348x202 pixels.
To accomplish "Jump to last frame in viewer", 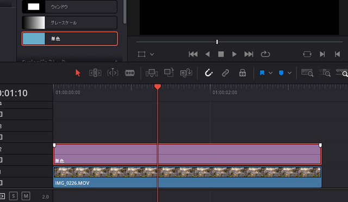I will coord(248,54).
